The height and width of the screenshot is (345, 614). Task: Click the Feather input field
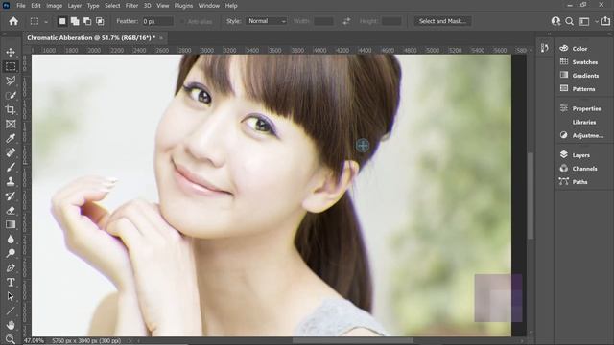point(157,21)
